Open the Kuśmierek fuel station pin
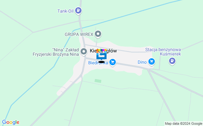The width and height of the screenshot is (203, 126). point(172,61)
